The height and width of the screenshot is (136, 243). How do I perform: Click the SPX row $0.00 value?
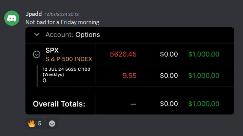click(169, 54)
